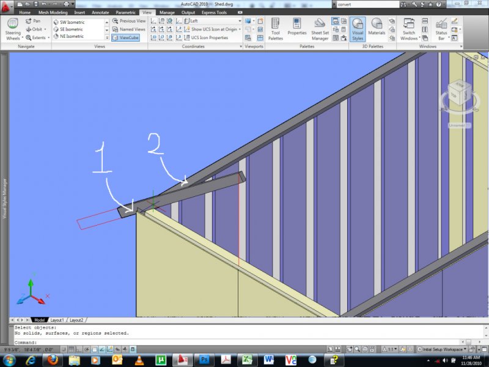Toggle object snap in status bar
The image size is (489, 367).
pos(95,349)
